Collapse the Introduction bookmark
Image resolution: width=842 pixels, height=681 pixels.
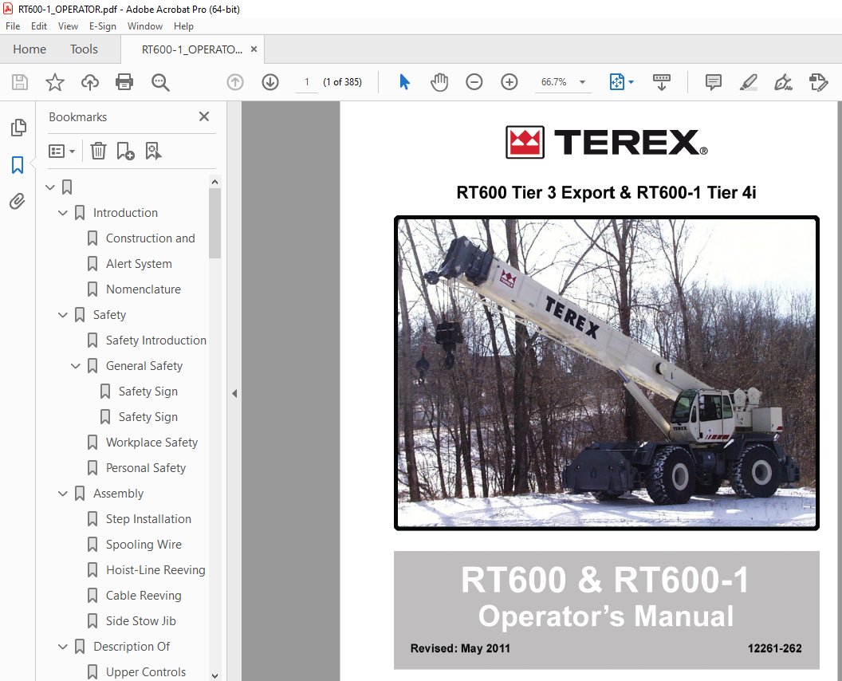(63, 213)
